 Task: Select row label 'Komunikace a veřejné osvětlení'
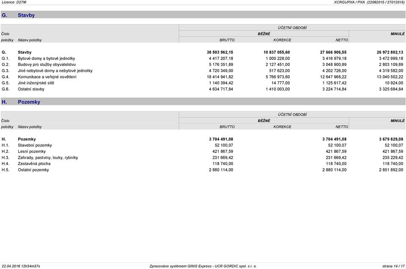tap(47, 77)
